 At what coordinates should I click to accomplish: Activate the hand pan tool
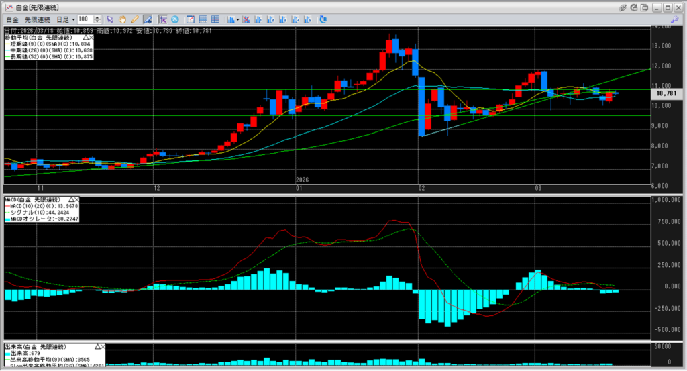(123, 19)
